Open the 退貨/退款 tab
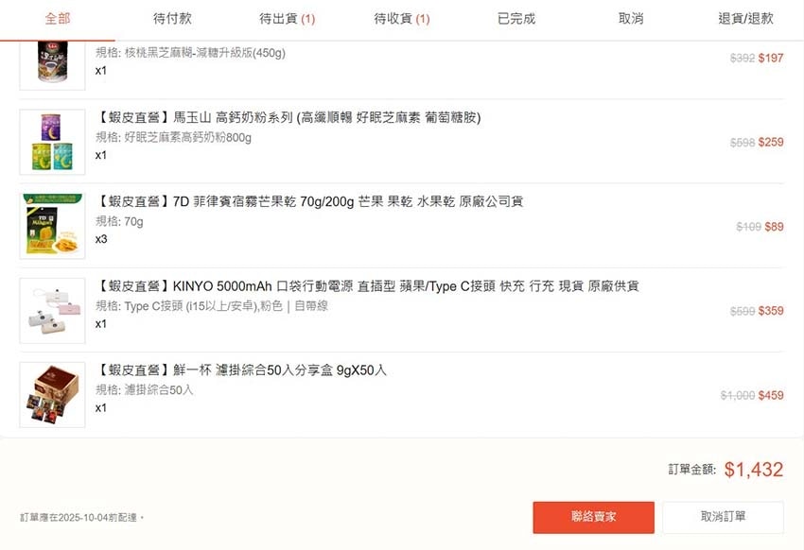The width and height of the screenshot is (804, 550). pos(745,19)
